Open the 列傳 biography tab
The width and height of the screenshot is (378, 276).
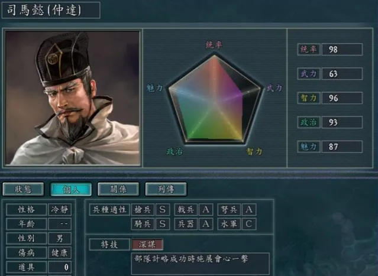pos(166,189)
